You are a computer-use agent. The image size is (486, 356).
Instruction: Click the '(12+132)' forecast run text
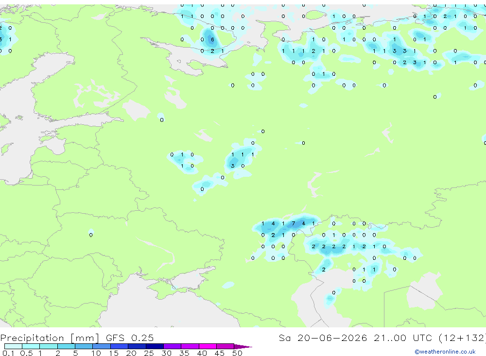point(463,338)
